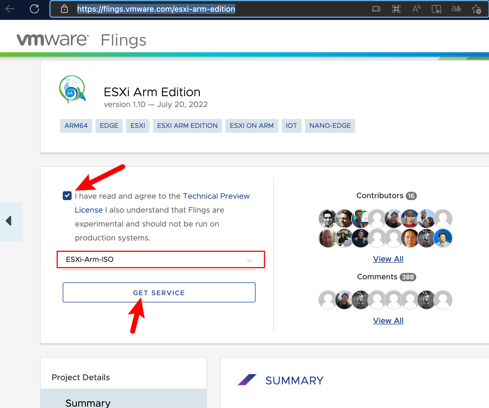Open the apps grid icon in address bar
489x408 pixels.
tap(396, 9)
